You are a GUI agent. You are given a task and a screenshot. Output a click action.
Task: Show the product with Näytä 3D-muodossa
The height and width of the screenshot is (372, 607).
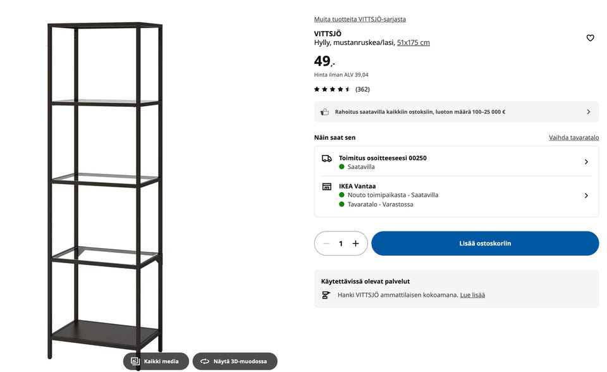[235, 361]
